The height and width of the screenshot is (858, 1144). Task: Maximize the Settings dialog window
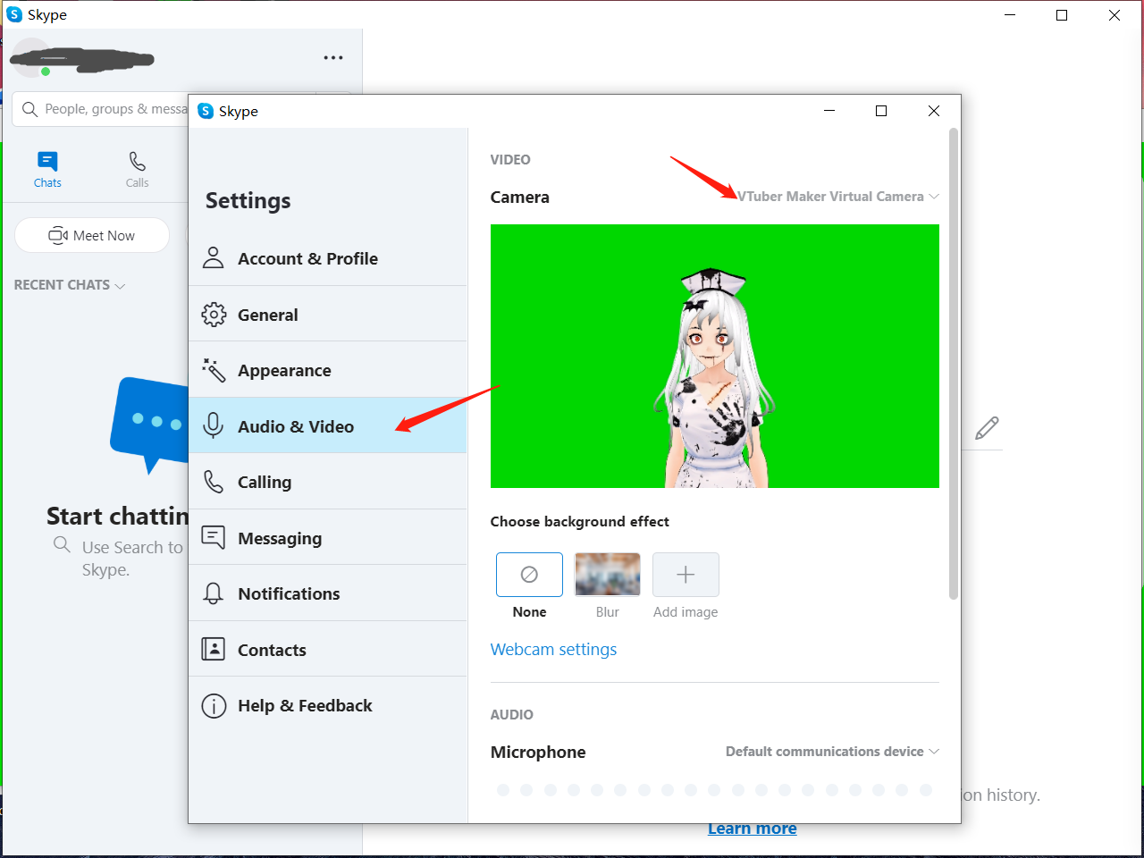[x=881, y=111]
